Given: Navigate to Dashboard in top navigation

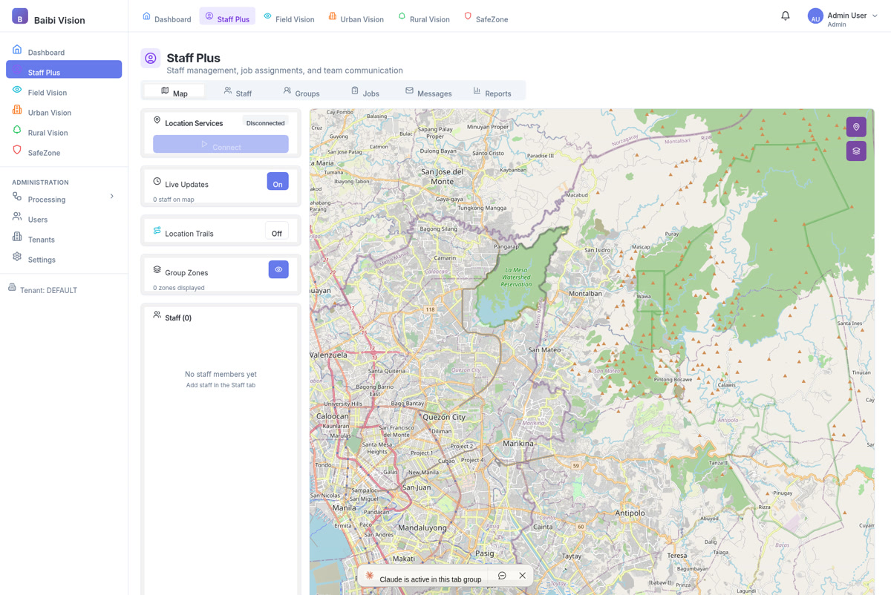Looking at the screenshot, I should (166, 18).
